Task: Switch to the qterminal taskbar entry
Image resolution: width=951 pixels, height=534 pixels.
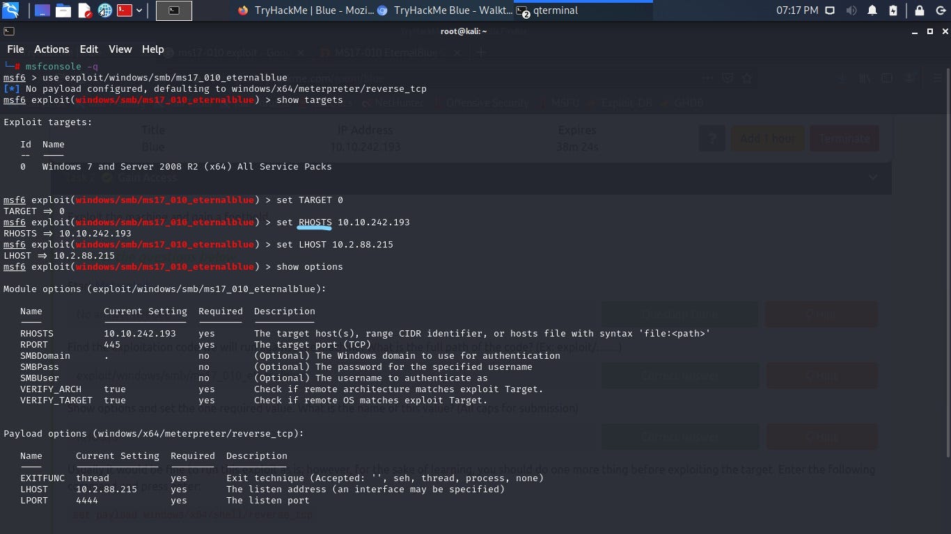Action: tap(583, 10)
